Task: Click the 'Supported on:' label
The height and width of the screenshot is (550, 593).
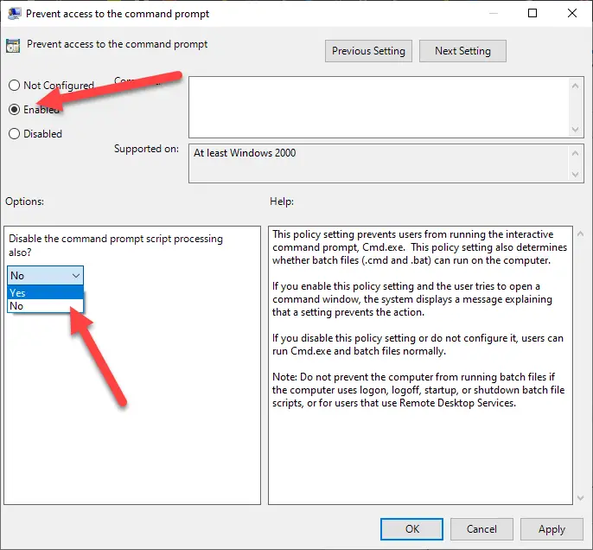Action: (x=146, y=149)
